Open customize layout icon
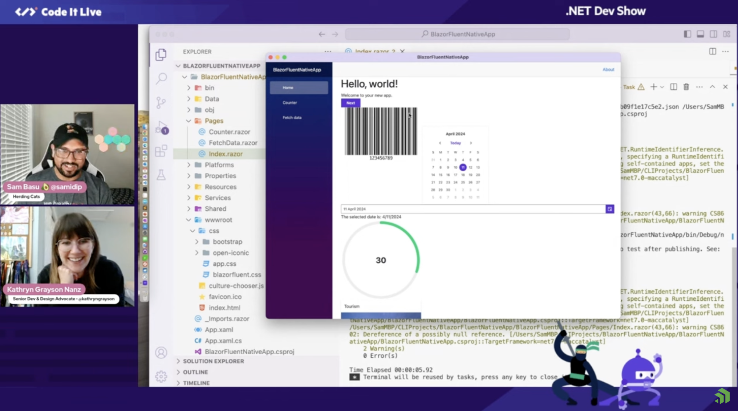The image size is (738, 411). [727, 34]
